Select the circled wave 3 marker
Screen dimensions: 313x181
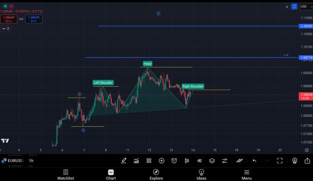tap(80, 94)
